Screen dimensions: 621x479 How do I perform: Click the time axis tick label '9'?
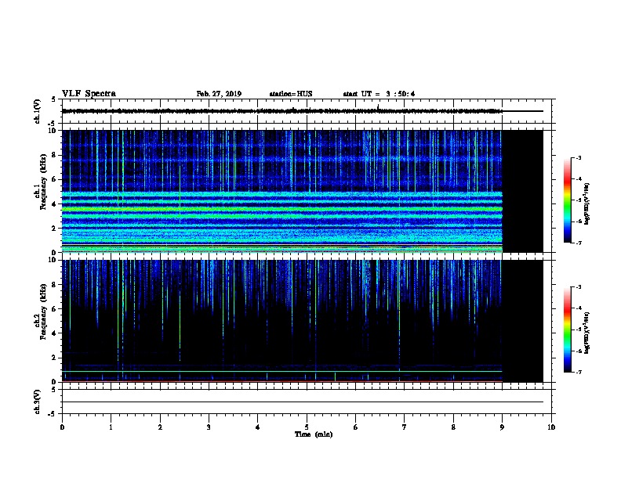(502, 427)
